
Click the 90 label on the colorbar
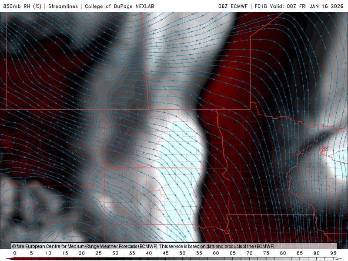pos(317,253)
